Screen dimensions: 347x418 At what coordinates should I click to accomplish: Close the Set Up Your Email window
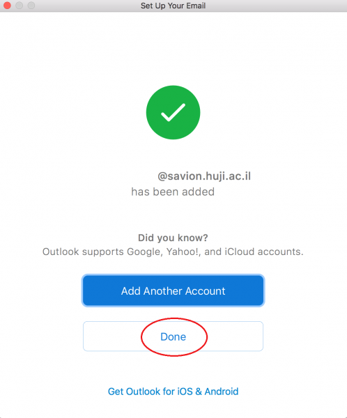tap(7, 6)
